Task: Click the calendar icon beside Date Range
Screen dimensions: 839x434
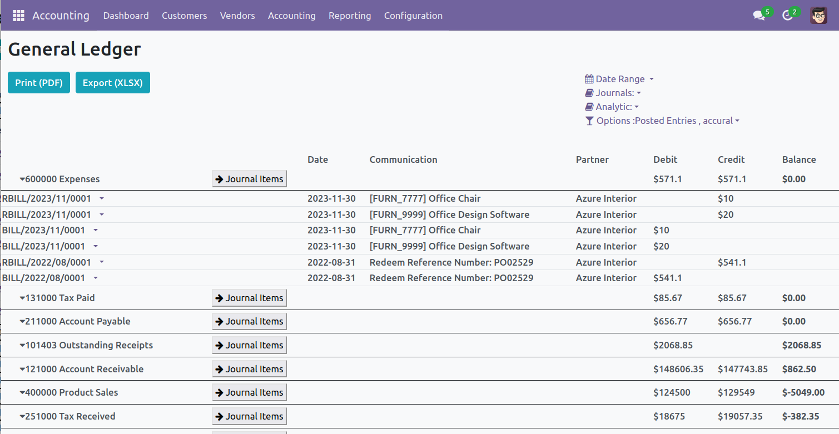Action: coord(589,79)
